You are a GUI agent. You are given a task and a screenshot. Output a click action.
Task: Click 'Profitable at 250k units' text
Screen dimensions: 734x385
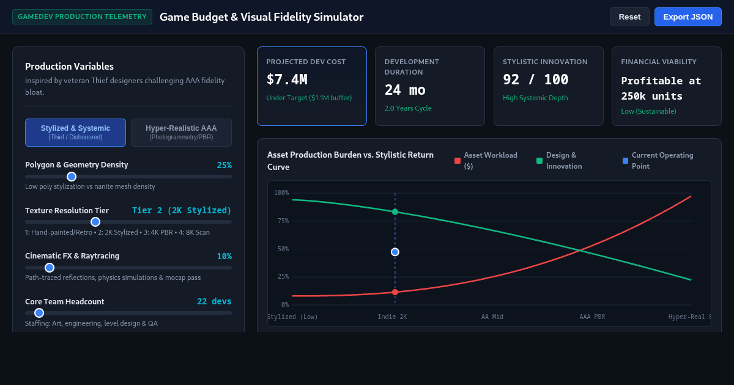(x=661, y=89)
